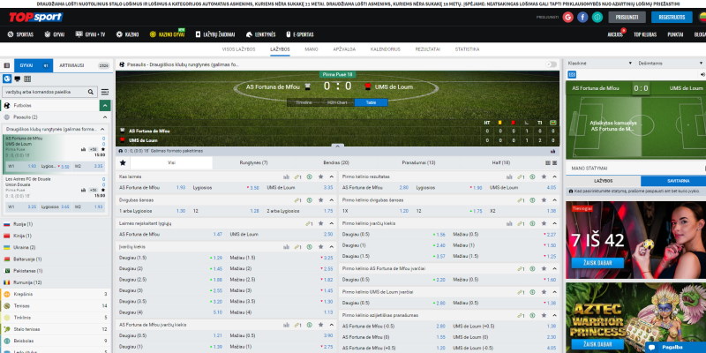Viewport: 706px width, 353px height.
Task: Switch scoreboard view to Table
Action: click(x=364, y=102)
